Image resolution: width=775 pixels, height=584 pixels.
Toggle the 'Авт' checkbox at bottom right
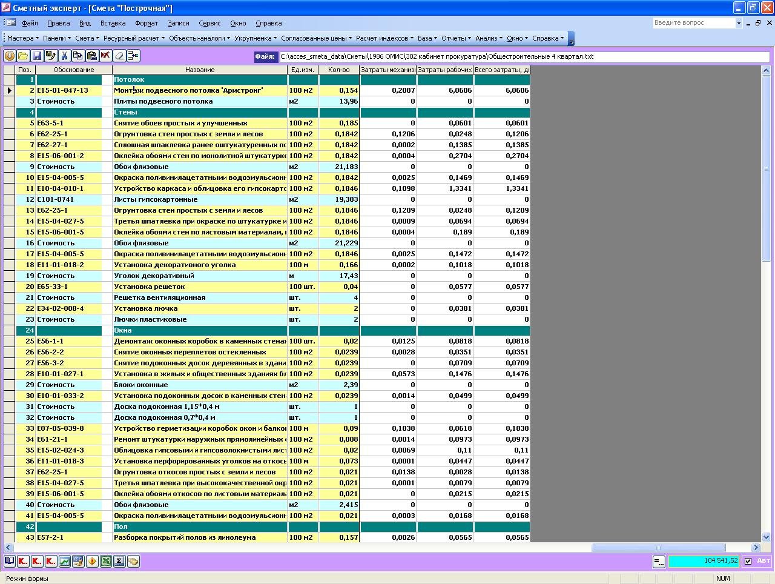[748, 561]
